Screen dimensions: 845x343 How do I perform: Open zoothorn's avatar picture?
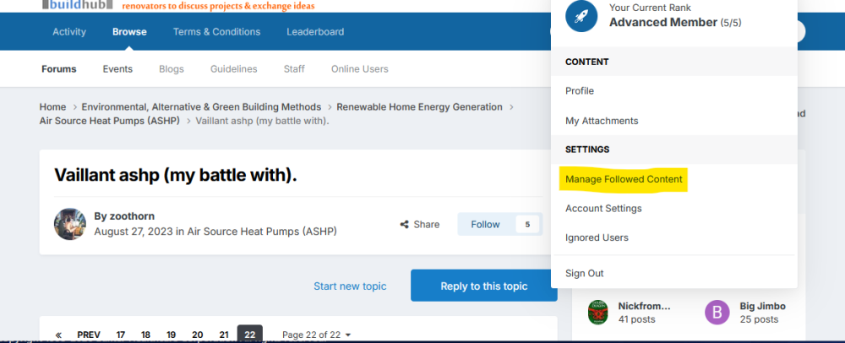point(70,224)
